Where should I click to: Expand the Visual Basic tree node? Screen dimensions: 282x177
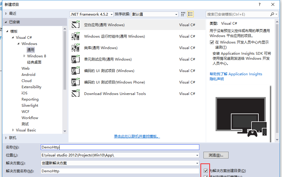tap(13, 130)
